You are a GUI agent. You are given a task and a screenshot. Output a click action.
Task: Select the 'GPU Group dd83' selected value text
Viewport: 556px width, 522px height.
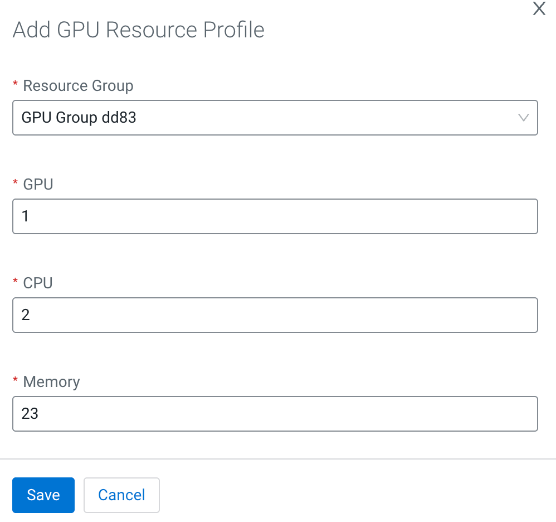click(x=79, y=118)
